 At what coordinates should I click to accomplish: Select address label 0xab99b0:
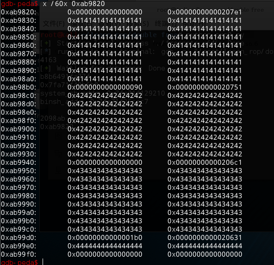(19, 221)
